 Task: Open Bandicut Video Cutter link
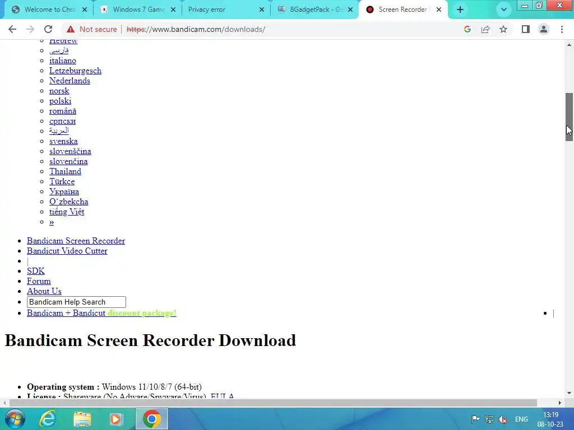point(67,251)
